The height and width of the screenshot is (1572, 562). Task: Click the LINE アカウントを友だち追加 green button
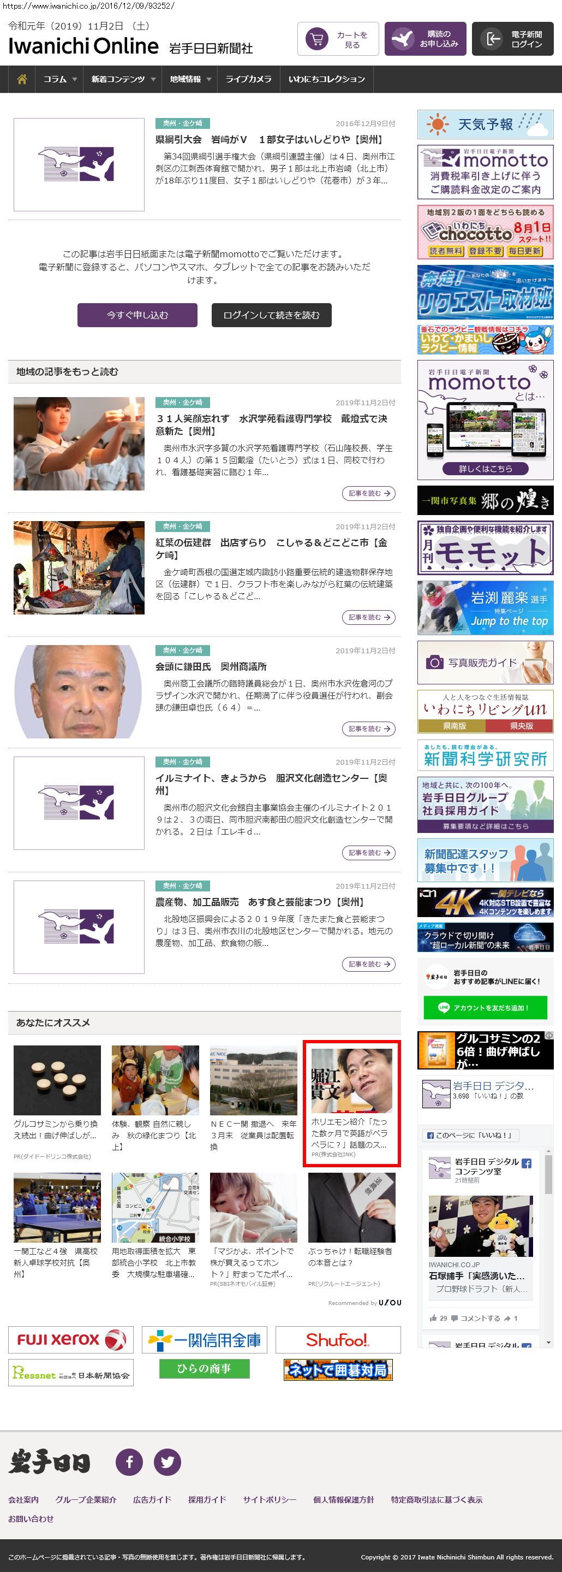pyautogui.click(x=485, y=1008)
